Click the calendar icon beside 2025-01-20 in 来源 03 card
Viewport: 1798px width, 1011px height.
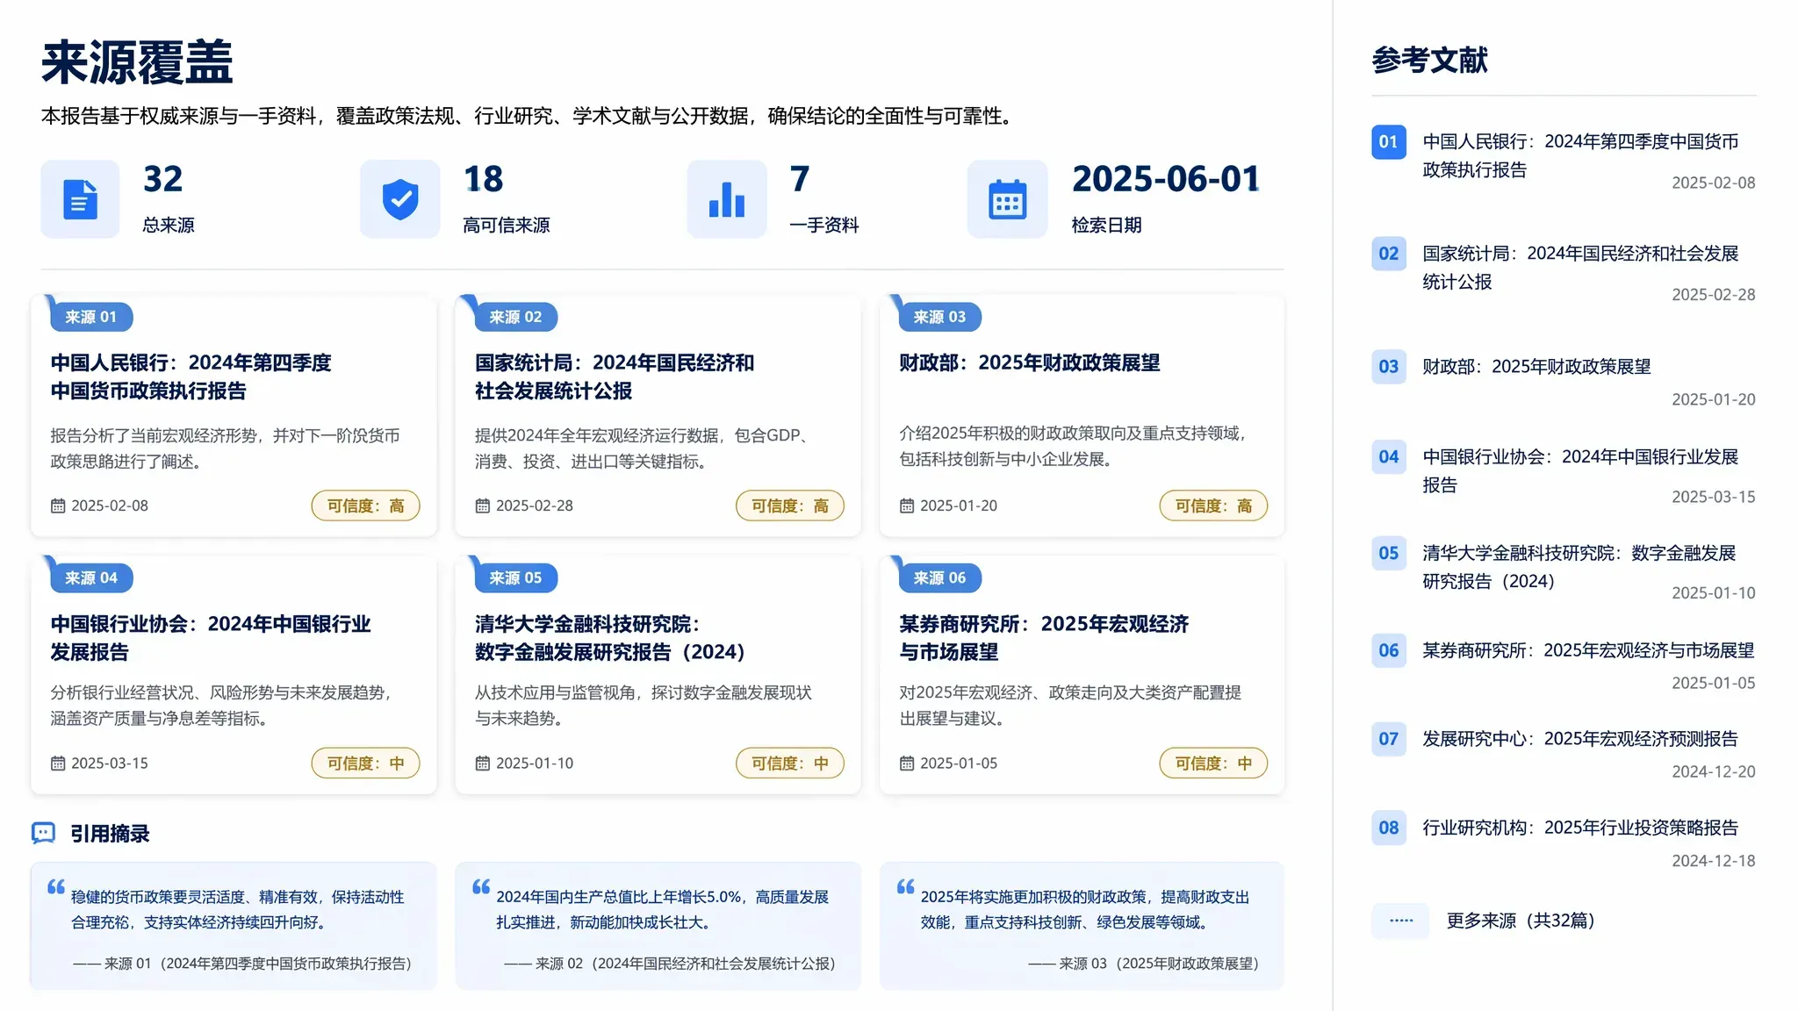click(x=907, y=505)
